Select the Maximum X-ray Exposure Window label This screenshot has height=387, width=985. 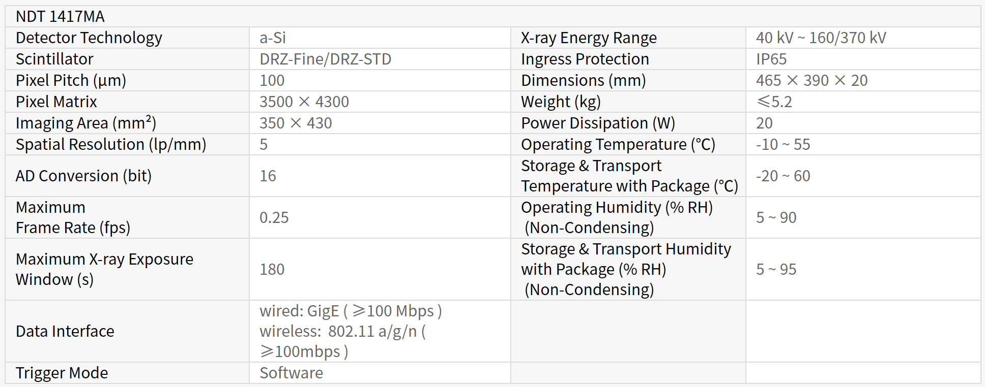[x=104, y=269]
